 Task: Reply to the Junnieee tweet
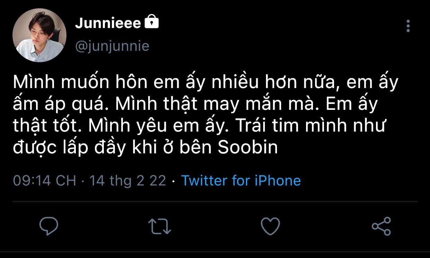tap(49, 226)
